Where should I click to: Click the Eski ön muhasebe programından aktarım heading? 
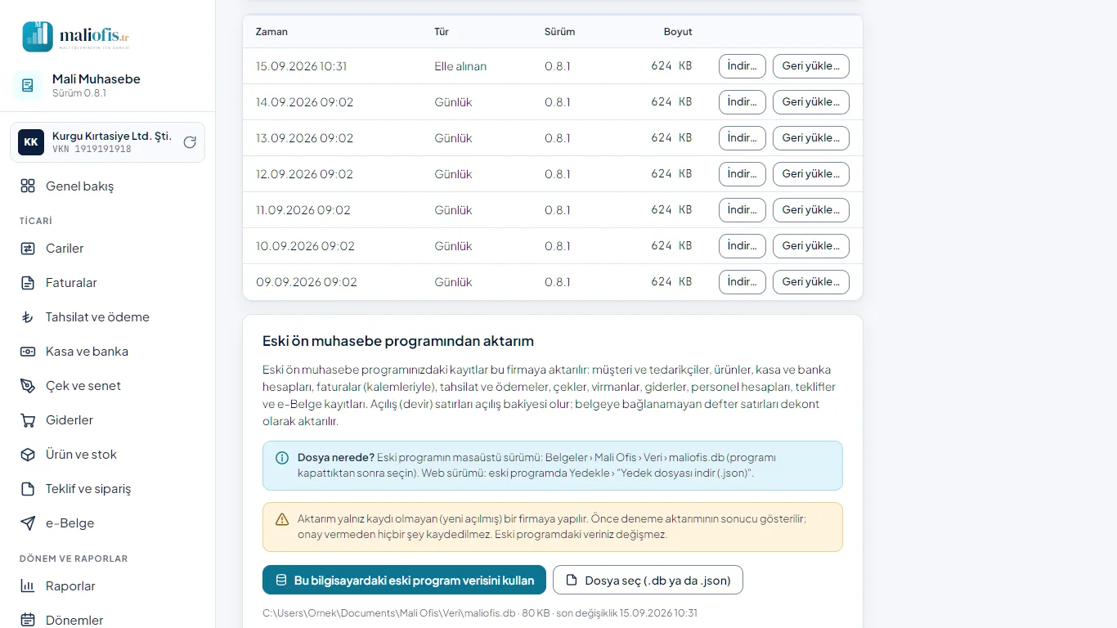398,341
